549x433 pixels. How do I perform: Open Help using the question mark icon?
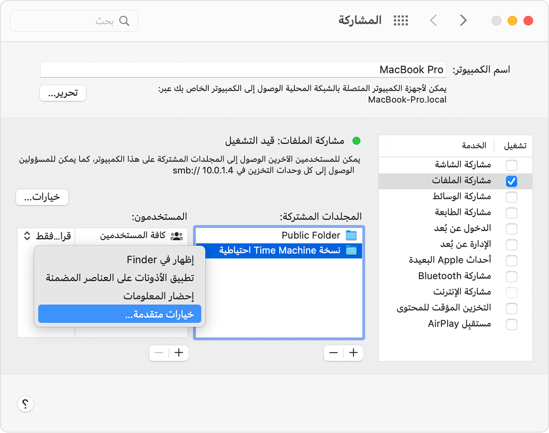25,404
